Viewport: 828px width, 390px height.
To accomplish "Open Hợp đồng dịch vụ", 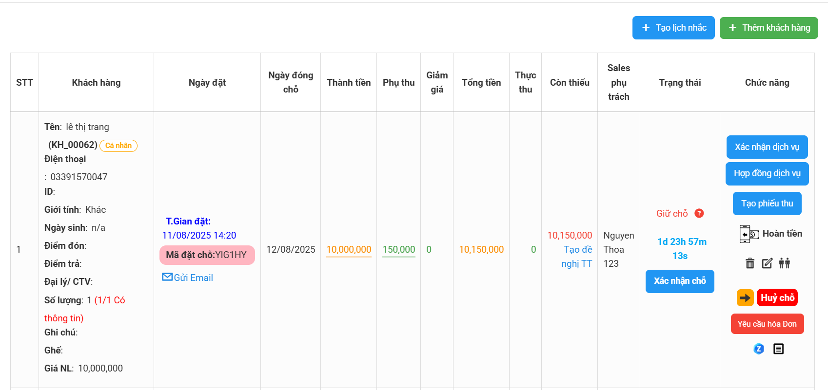I will click(767, 174).
